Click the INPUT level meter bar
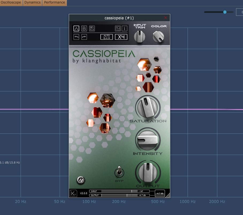The height and width of the screenshot is (215, 243). [x=119, y=191]
